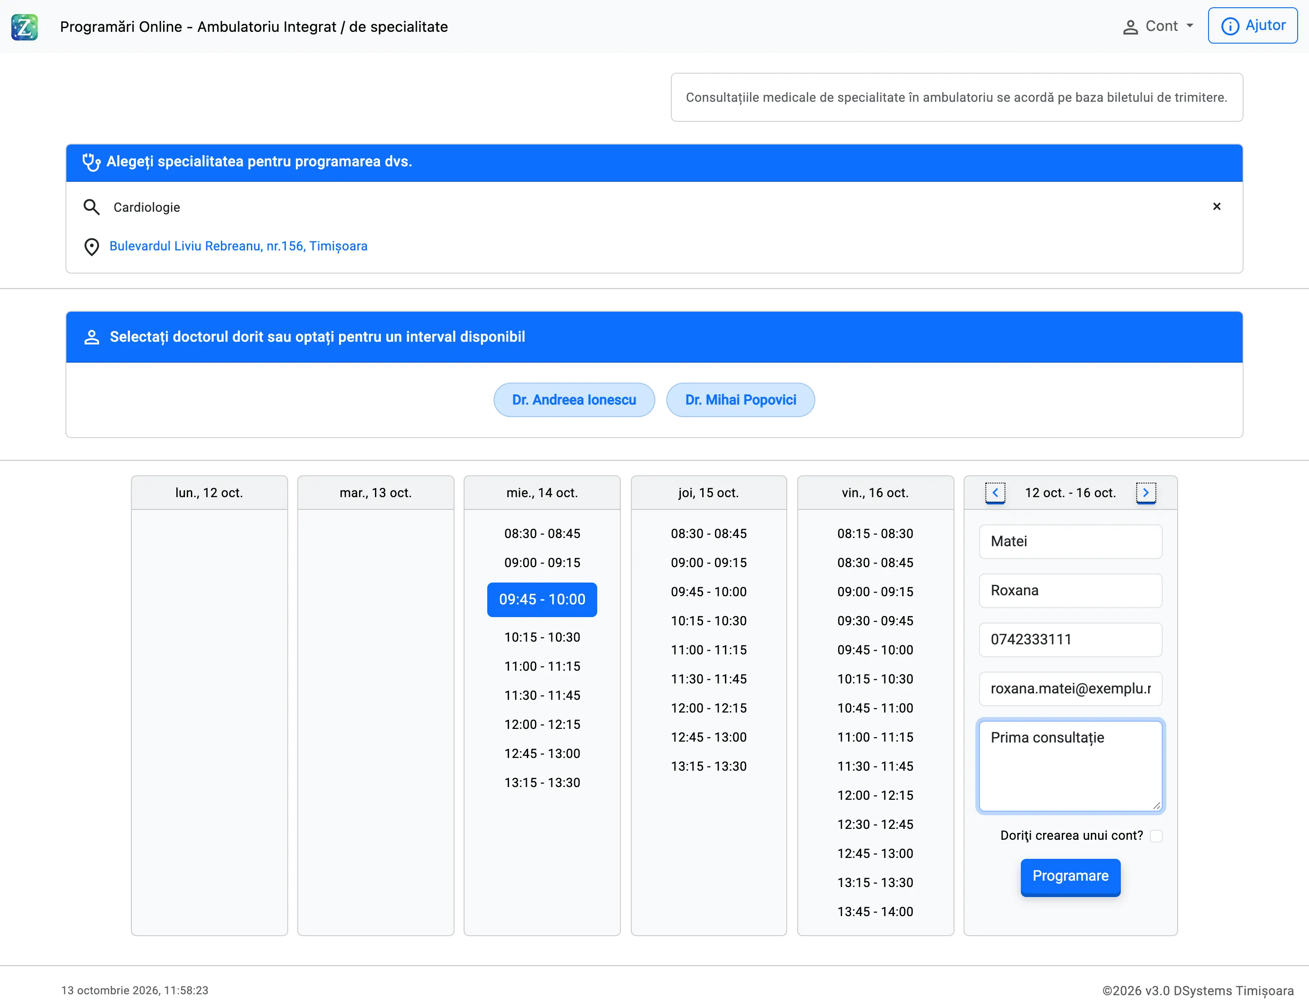Click the search magnifier icon beside Cardiologie
This screenshot has width=1309, height=1007.
click(91, 207)
